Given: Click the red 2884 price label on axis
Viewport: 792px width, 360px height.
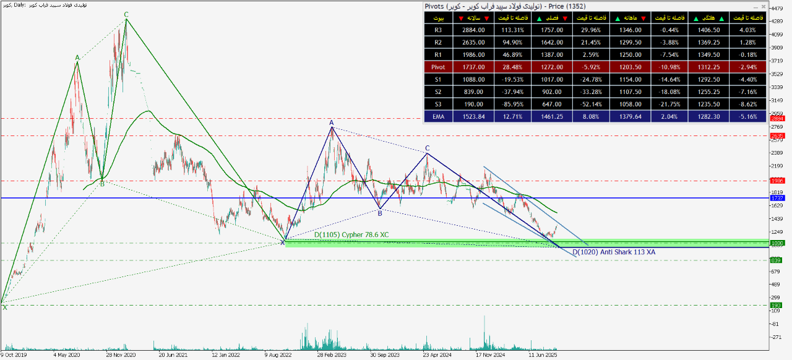Looking at the screenshot, I should [x=776, y=118].
